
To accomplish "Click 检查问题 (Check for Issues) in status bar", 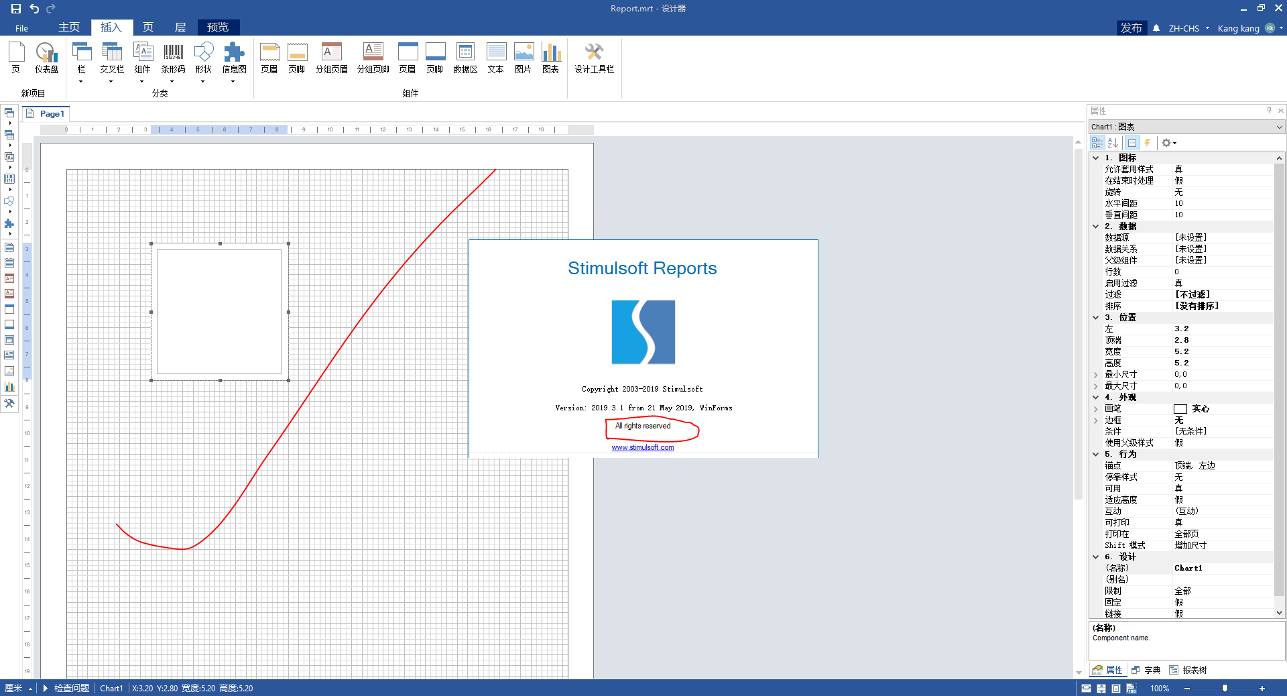I will coord(66,688).
